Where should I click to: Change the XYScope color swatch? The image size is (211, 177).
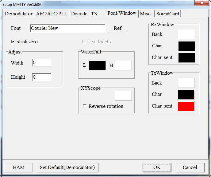point(123,96)
